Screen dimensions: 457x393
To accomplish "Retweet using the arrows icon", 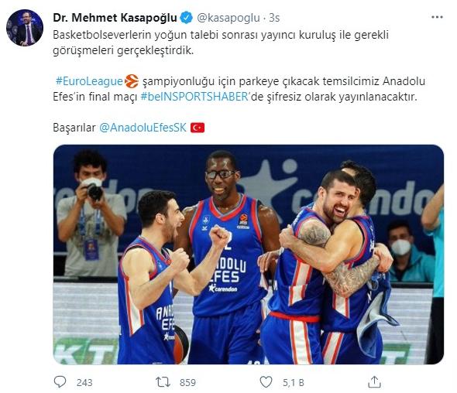I will (163, 381).
